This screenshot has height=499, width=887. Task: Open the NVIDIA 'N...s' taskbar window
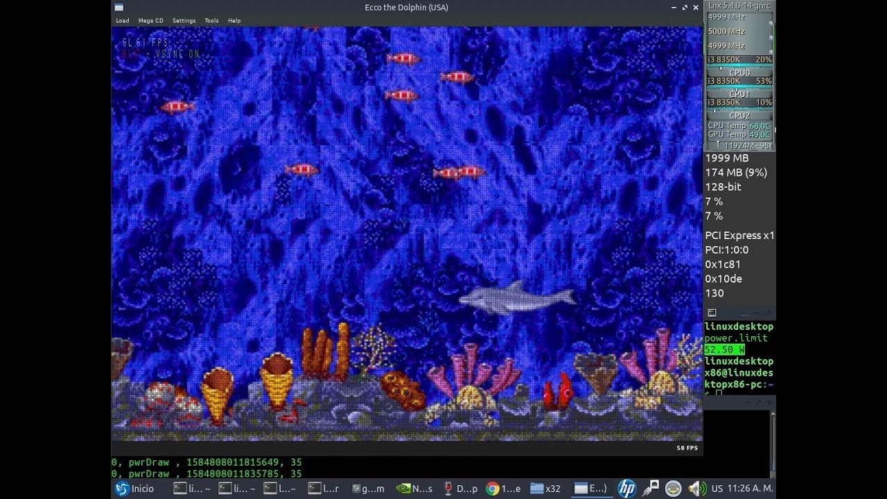[414, 489]
